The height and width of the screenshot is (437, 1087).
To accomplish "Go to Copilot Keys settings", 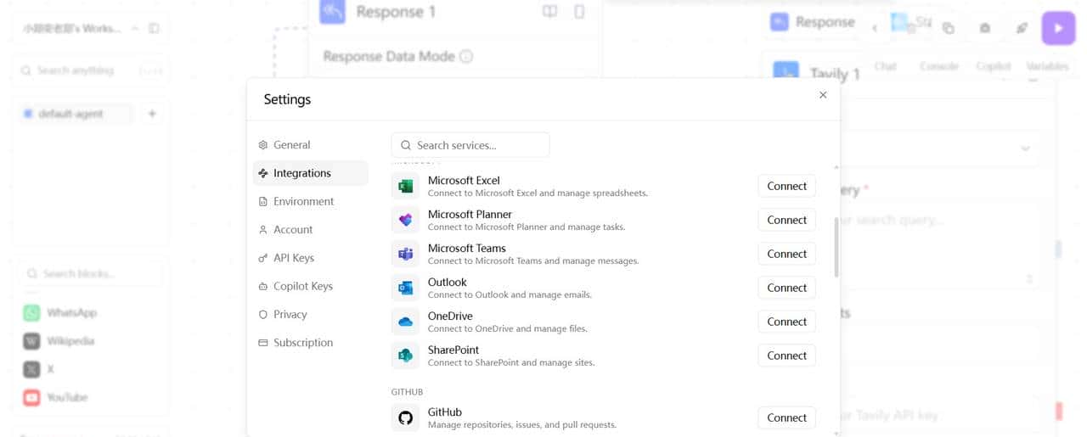I will 302,286.
